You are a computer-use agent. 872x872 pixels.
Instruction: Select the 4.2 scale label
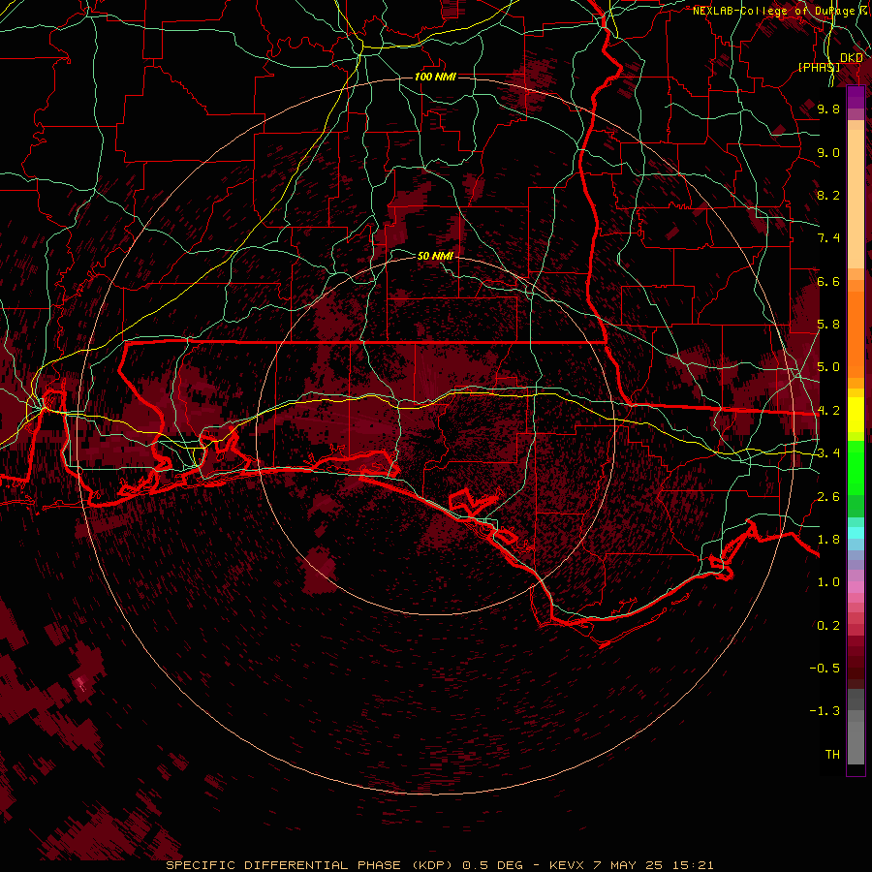tap(828, 411)
